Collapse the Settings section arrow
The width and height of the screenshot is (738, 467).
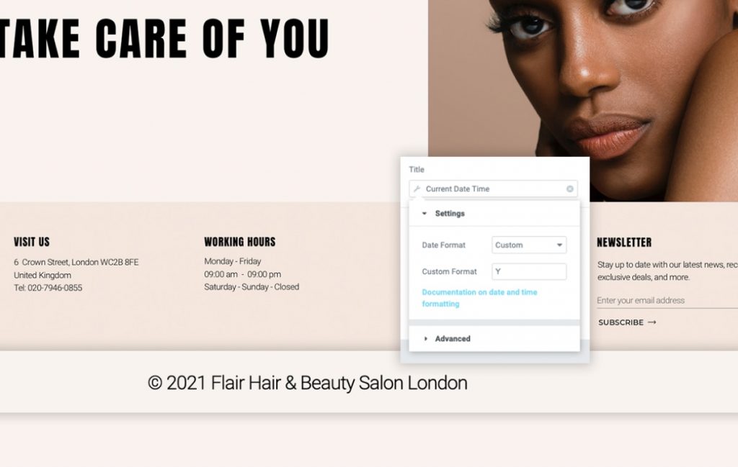[424, 214]
